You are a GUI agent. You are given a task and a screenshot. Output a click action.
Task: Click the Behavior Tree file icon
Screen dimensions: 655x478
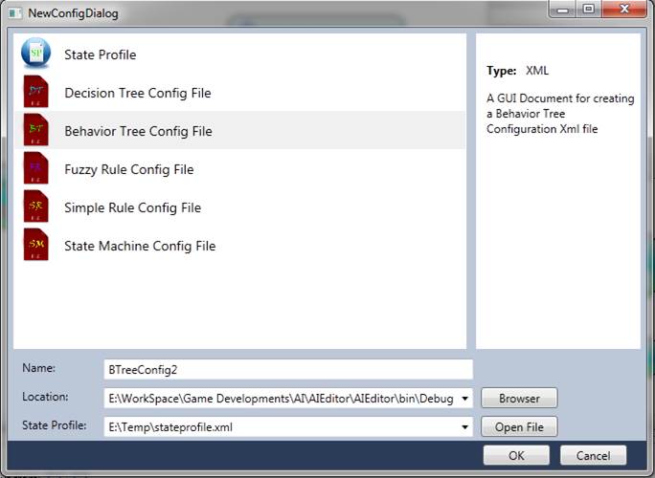tap(35, 131)
